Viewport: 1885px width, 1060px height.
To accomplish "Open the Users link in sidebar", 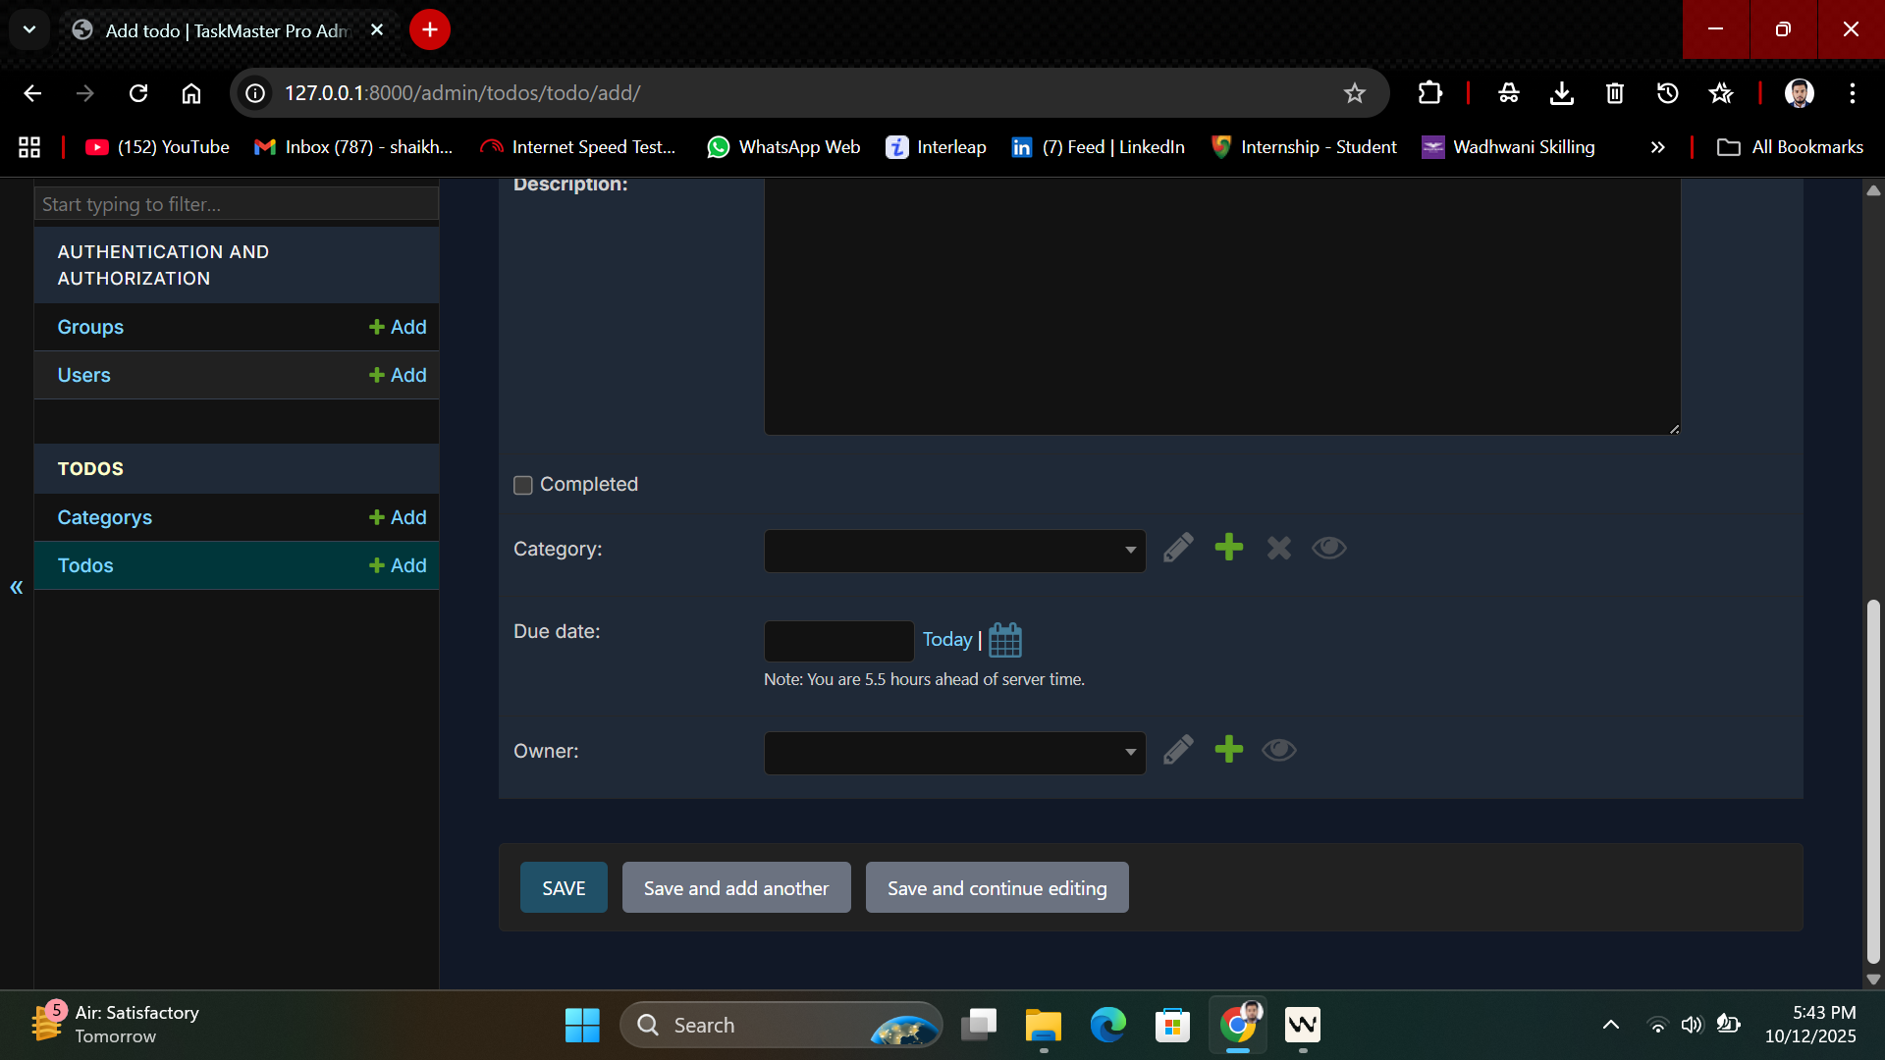I will [83, 375].
